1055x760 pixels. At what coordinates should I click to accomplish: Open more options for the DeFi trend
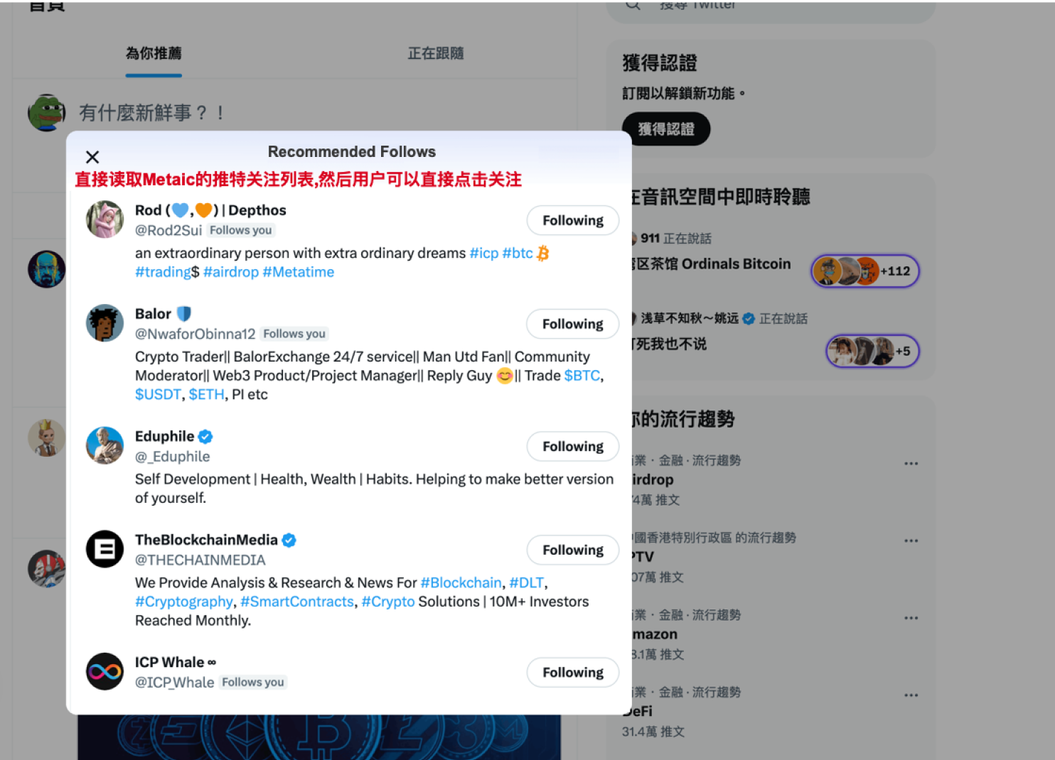(911, 695)
